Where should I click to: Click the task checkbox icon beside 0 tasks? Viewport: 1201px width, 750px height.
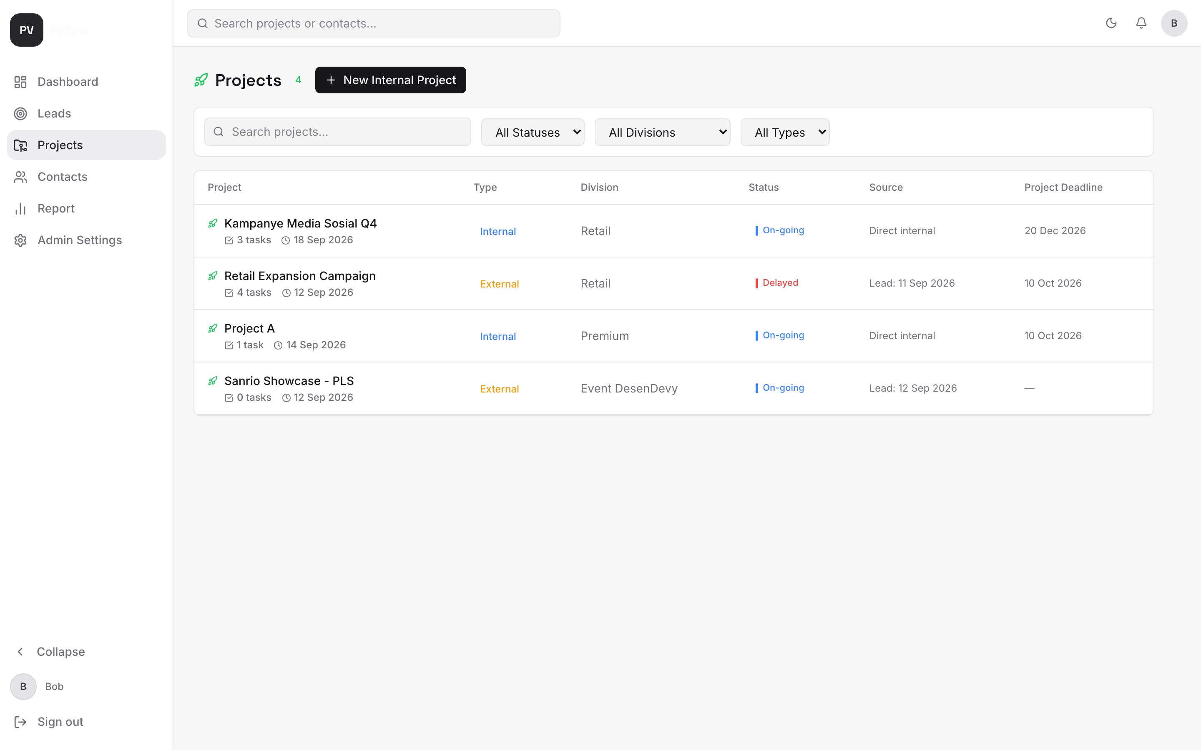tap(229, 398)
